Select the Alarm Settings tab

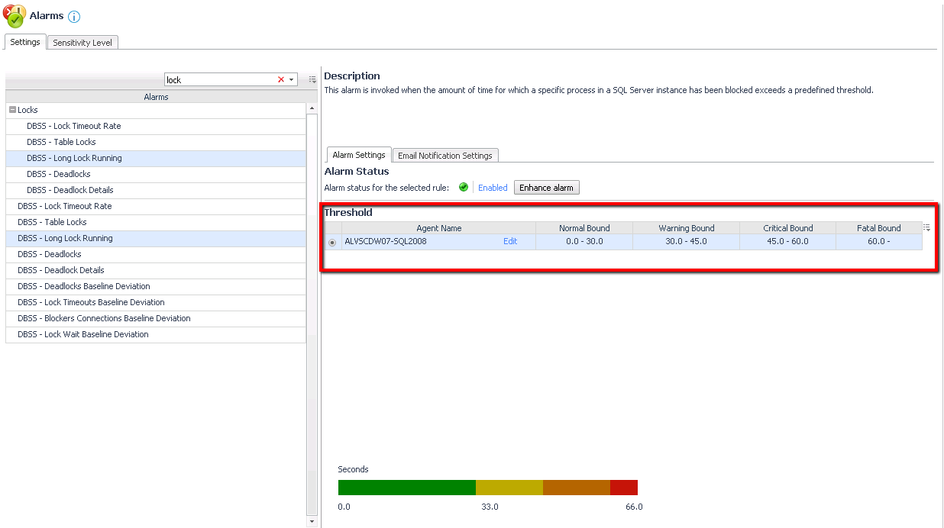pyautogui.click(x=358, y=155)
